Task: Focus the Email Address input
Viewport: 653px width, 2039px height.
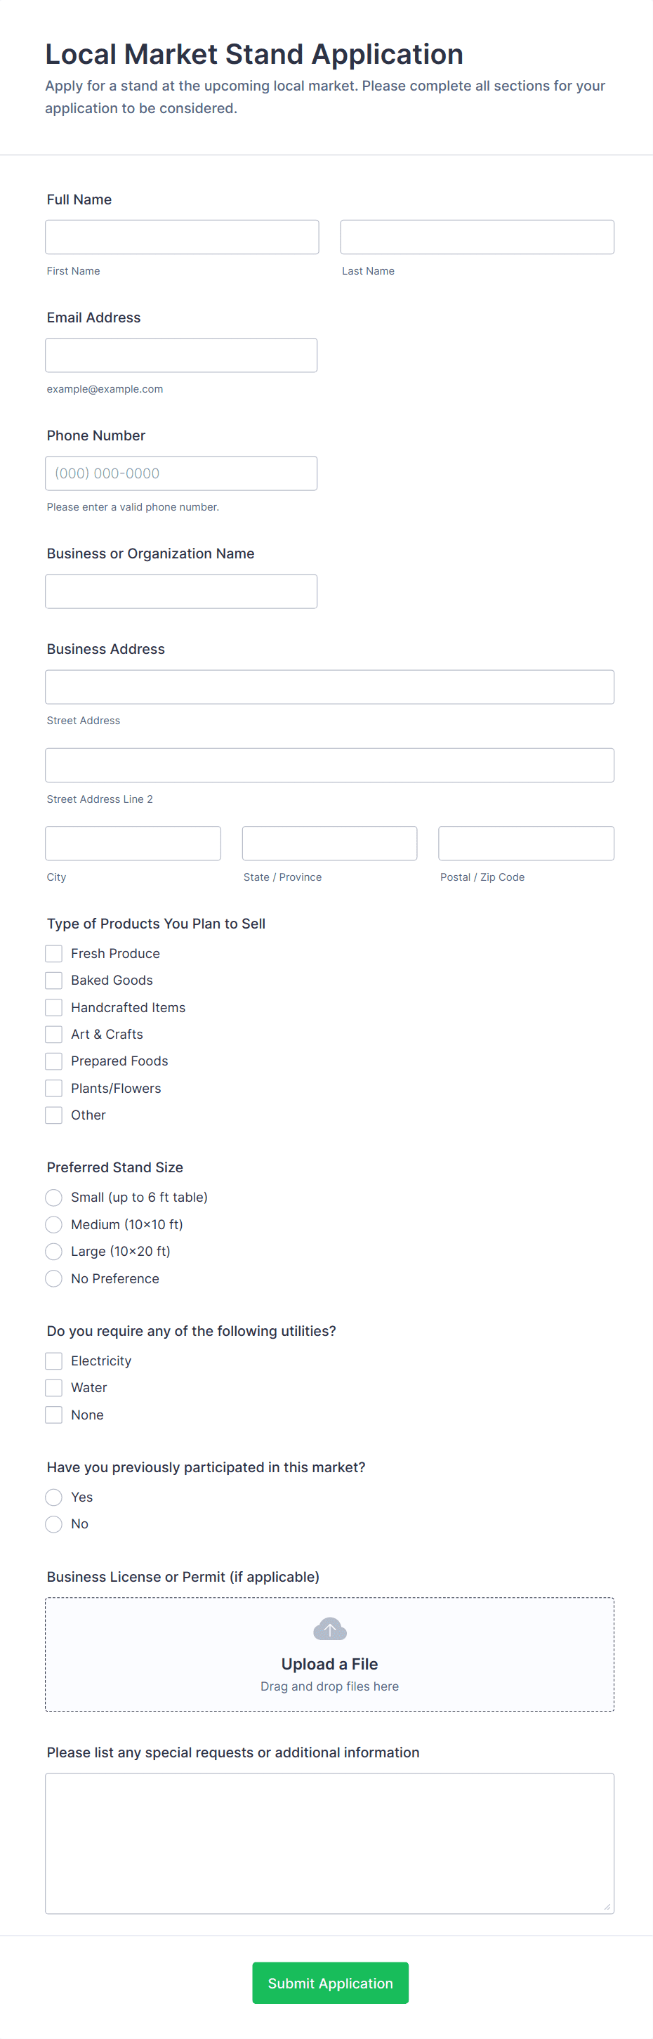Action: click(x=181, y=355)
